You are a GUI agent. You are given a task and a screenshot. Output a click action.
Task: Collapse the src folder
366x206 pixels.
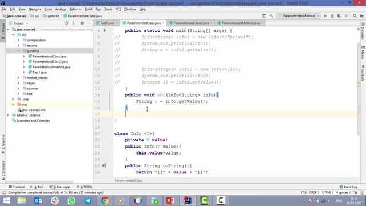click(x=13, y=35)
